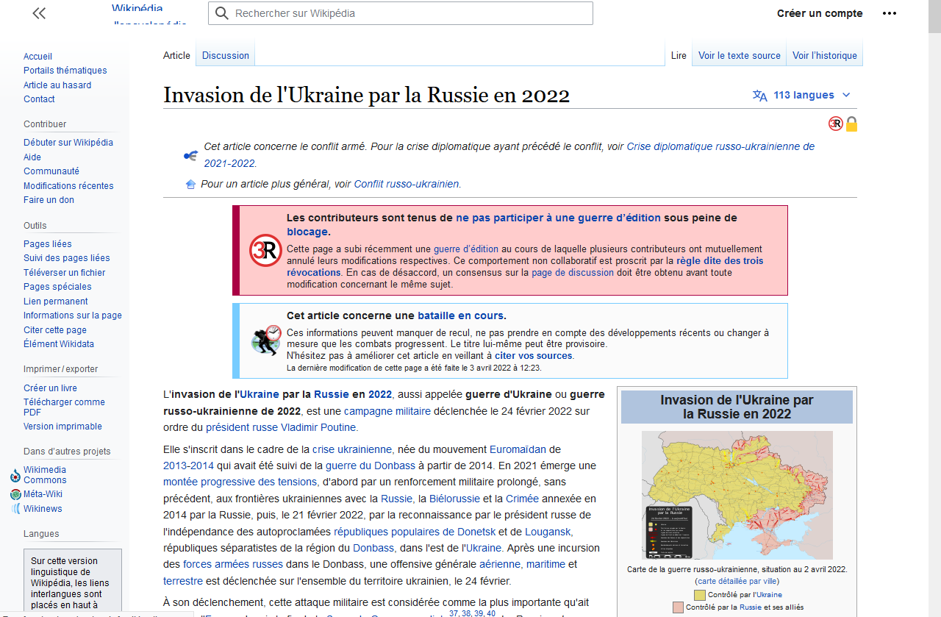941x617 pixels.
Task: Follow the président russe Vladimir Poutine link
Action: tap(281, 427)
